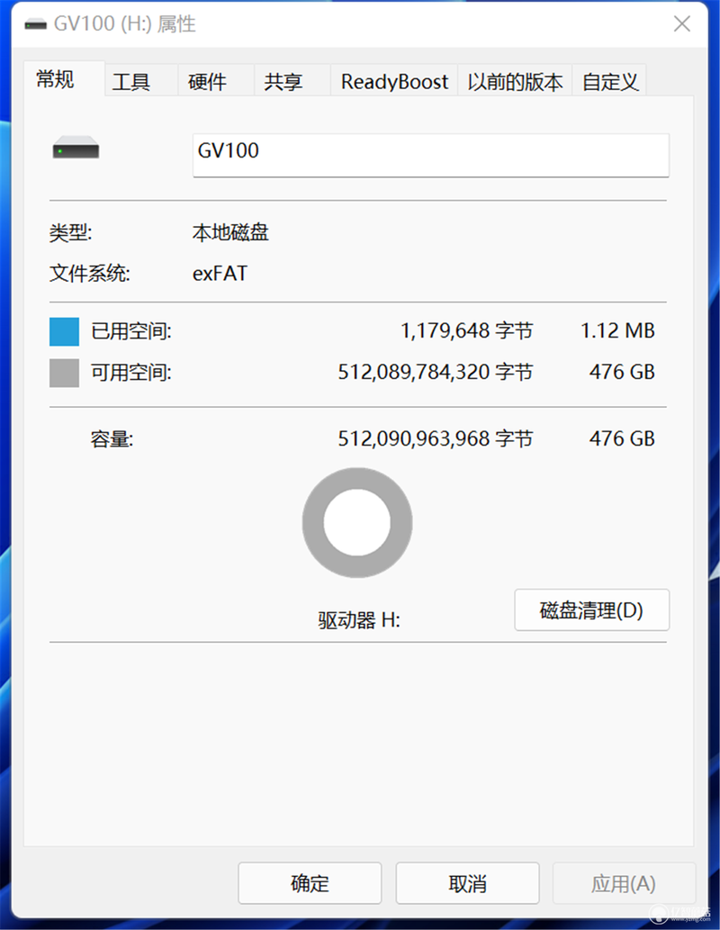Click the disk usage donut chart
The height and width of the screenshot is (930, 720).
pyautogui.click(x=357, y=522)
